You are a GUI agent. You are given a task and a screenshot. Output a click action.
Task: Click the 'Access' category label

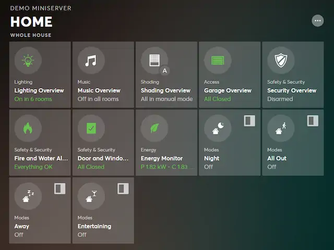tap(211, 82)
